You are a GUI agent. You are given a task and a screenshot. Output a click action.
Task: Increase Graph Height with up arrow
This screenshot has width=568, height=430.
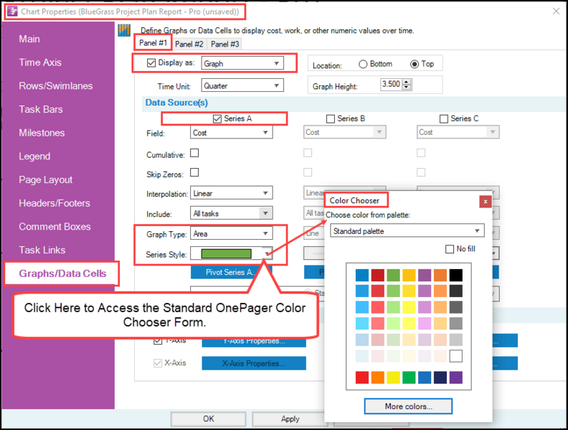pyautogui.click(x=407, y=82)
